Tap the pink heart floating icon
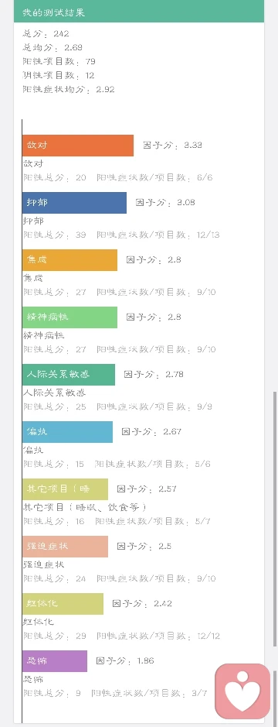The image size is (278, 727). pos(242,691)
